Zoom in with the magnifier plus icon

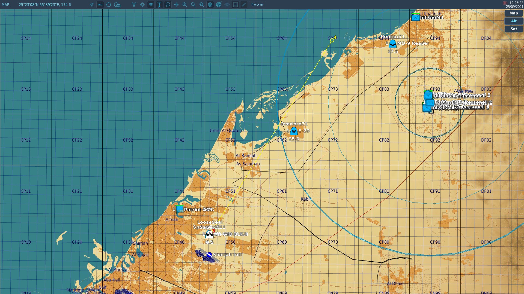pyautogui.click(x=185, y=5)
